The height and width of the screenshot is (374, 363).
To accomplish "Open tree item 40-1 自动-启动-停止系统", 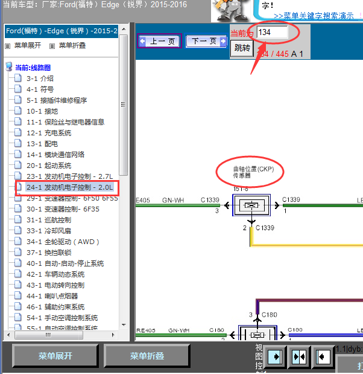I will (x=65, y=263).
